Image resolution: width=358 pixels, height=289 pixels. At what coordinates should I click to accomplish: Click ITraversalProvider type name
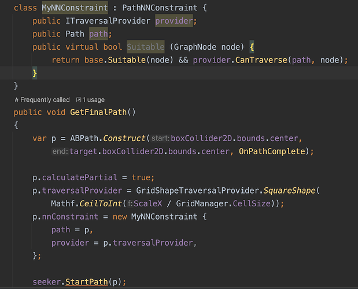pos(108,21)
